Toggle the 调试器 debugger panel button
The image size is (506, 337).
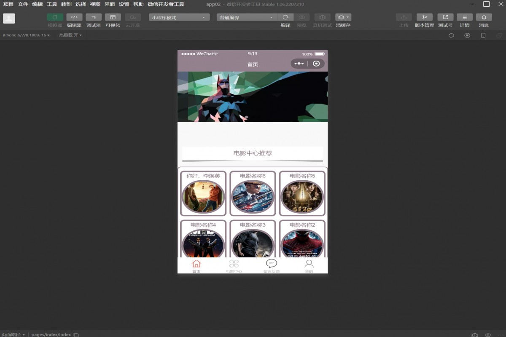pyautogui.click(x=93, y=17)
